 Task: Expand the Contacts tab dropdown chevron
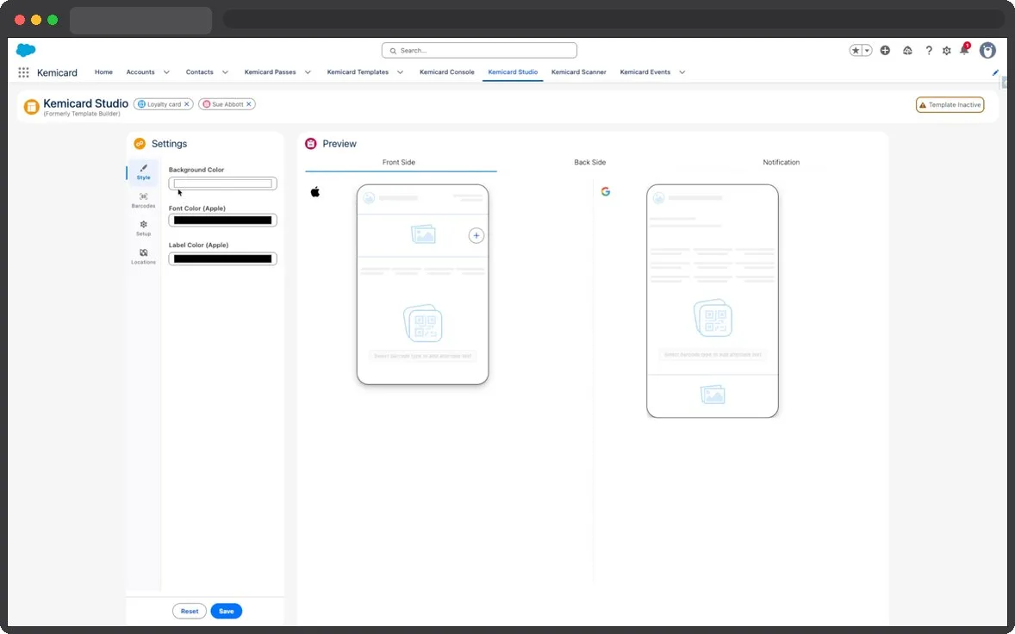tap(225, 72)
